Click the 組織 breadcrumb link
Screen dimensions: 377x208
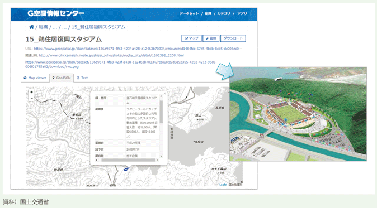43,27
